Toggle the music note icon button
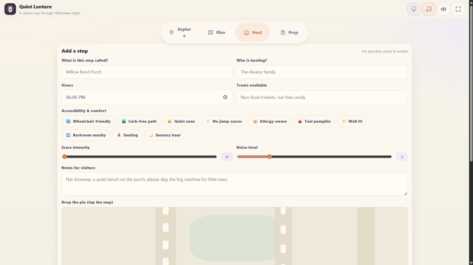Screen dimensions: 473x265 (x=428, y=9)
